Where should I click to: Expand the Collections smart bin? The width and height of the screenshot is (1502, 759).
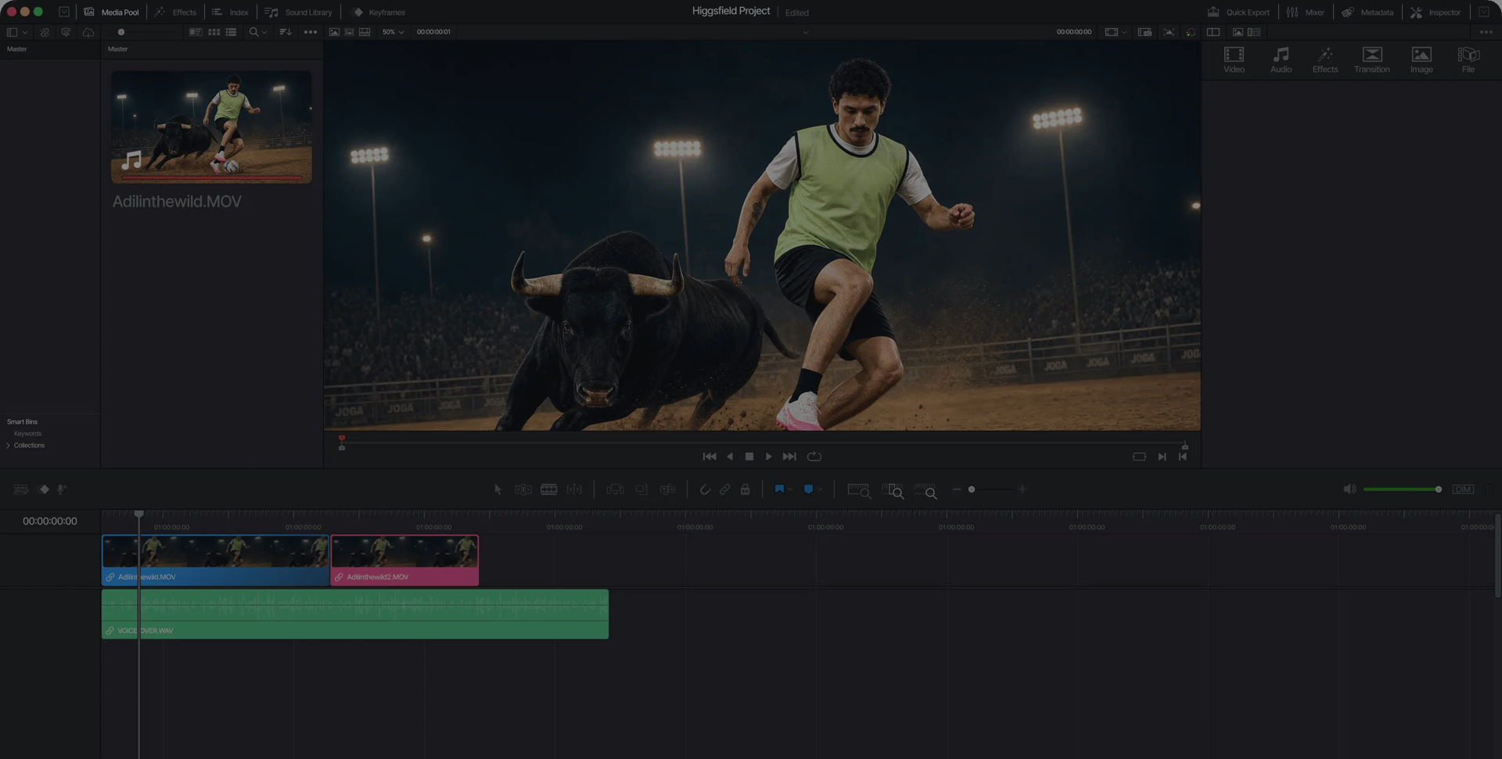point(9,446)
